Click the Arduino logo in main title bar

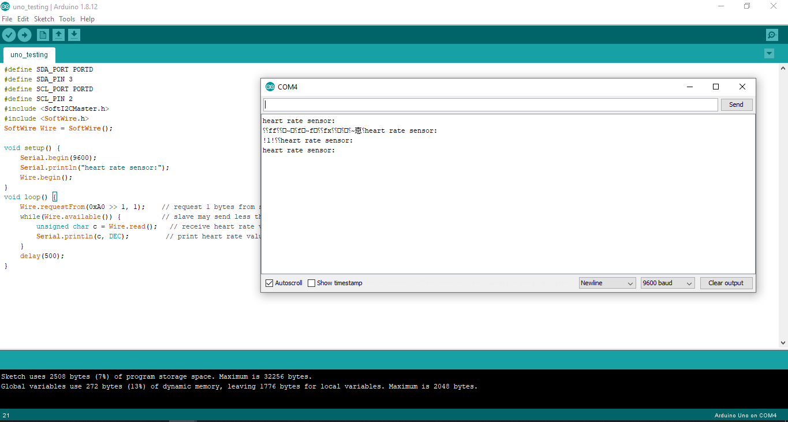coord(5,6)
